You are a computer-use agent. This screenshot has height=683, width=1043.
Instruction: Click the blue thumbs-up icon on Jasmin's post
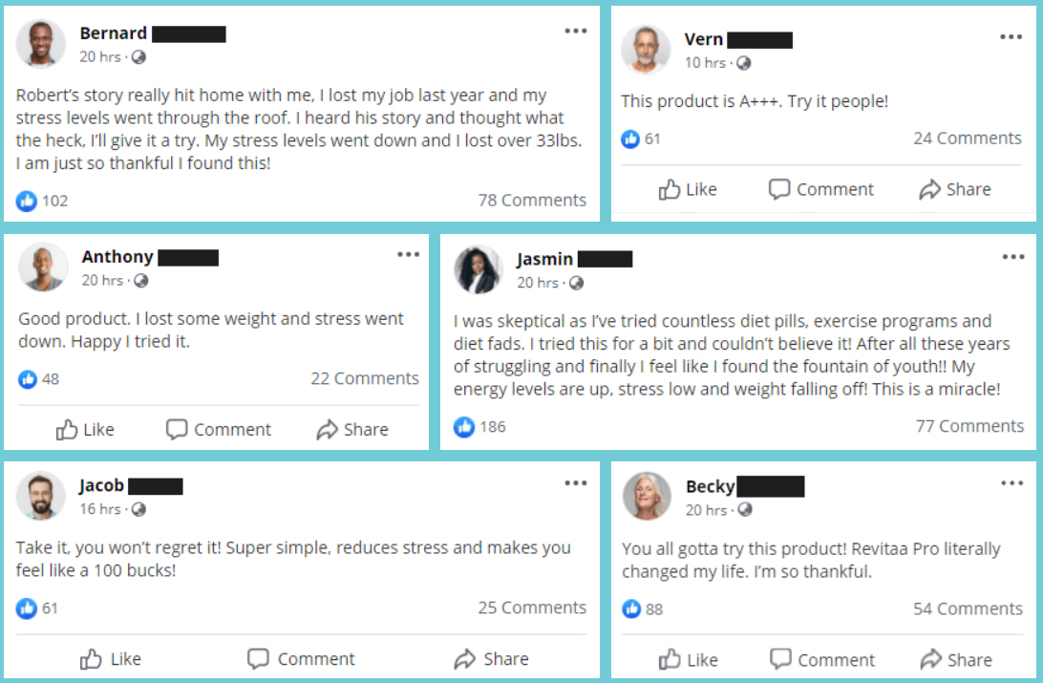(464, 427)
